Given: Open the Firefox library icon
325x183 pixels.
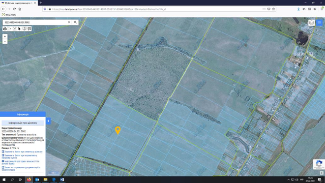Looking at the screenshot, I should 304,9.
